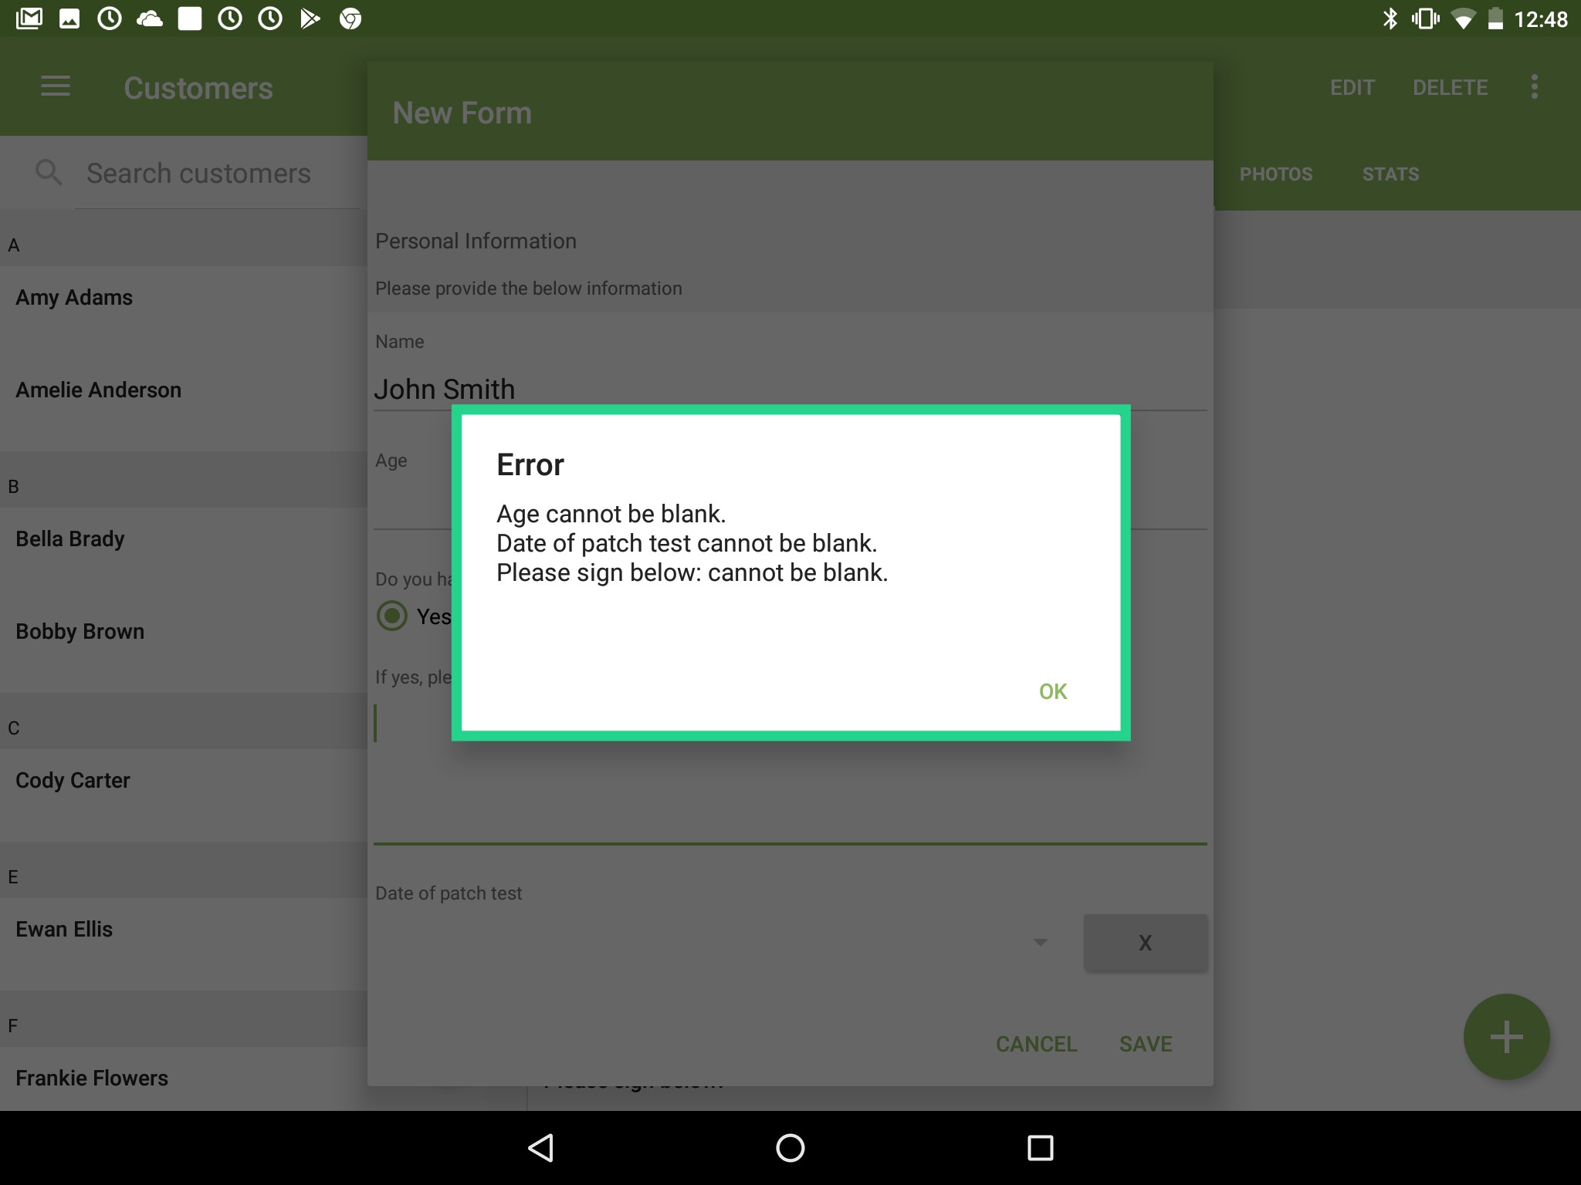Dismiss the error dialog with OK
The width and height of the screenshot is (1581, 1185).
click(x=1052, y=691)
